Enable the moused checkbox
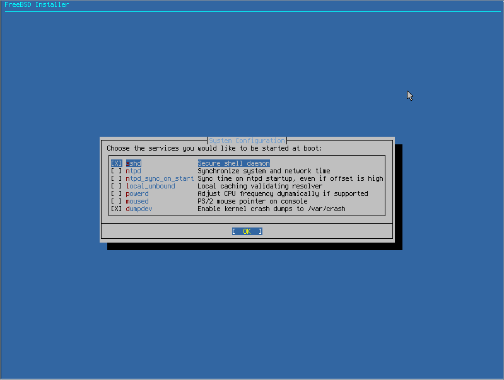This screenshot has width=504, height=380. [x=116, y=202]
